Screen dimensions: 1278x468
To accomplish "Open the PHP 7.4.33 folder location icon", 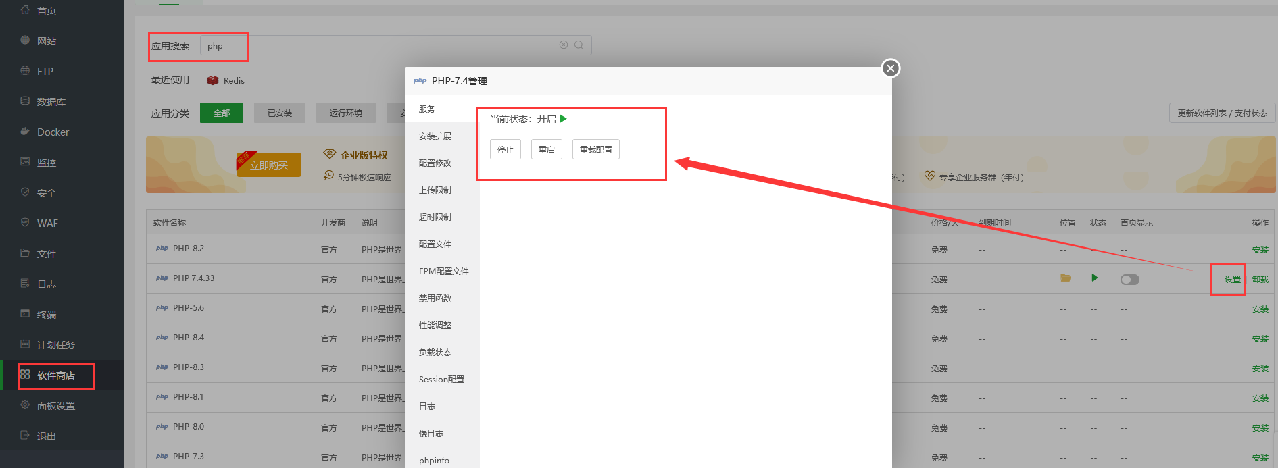I will point(1065,278).
